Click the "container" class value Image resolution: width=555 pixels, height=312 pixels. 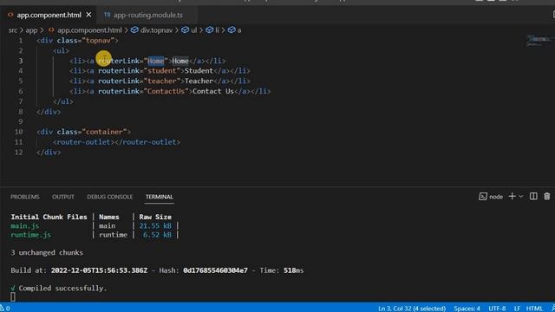[104, 132]
